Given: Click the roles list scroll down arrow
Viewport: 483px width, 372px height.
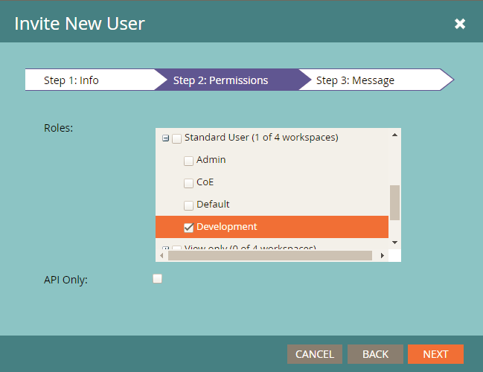Looking at the screenshot, I should [394, 243].
